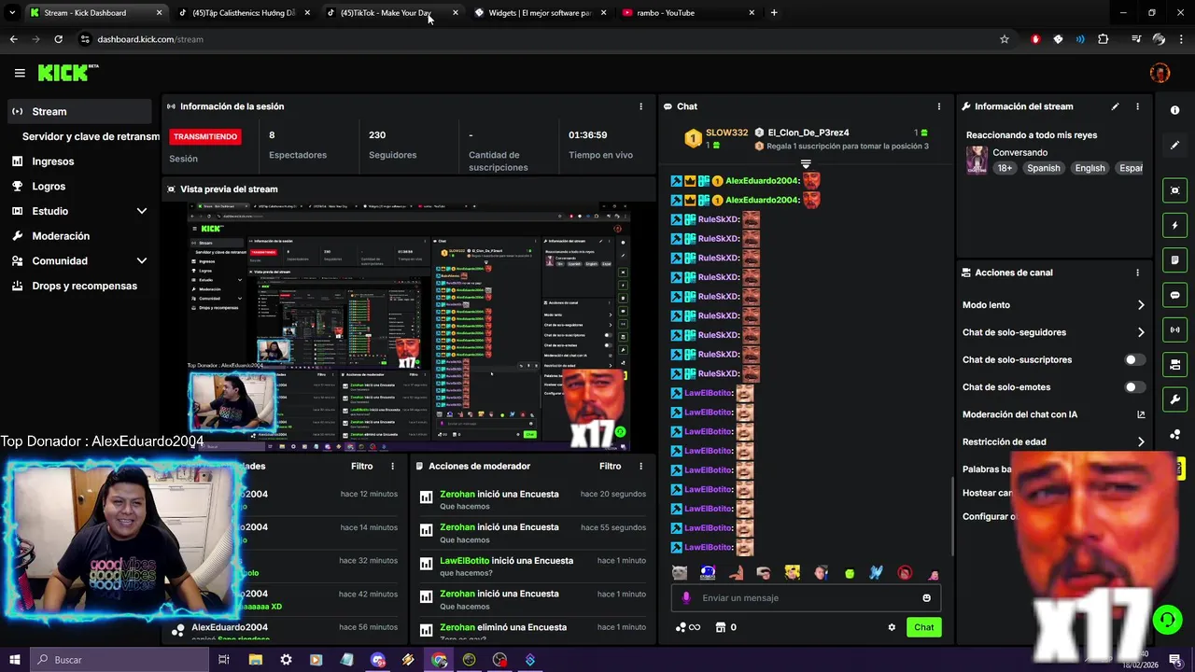Open the hamburger menu next to Kick logo
The width and height of the screenshot is (1195, 672).
(x=20, y=73)
